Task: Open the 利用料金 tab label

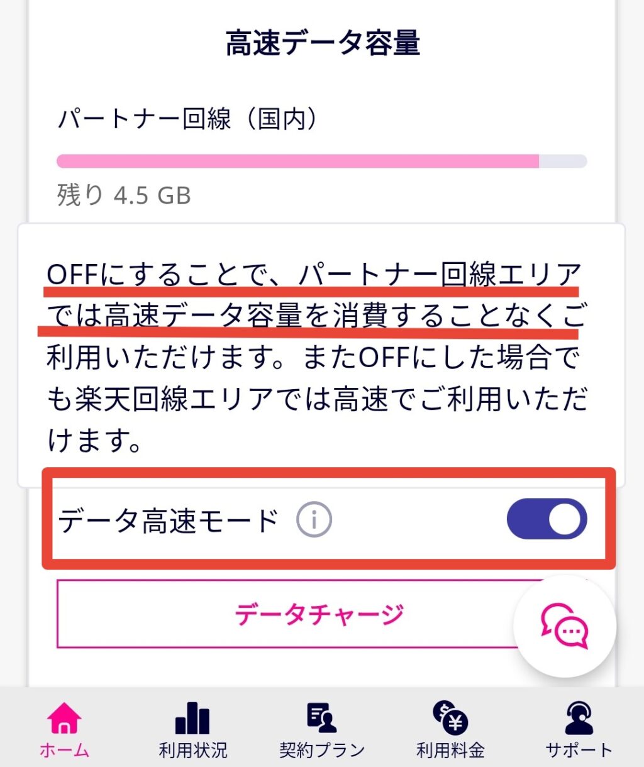Action: point(450,750)
